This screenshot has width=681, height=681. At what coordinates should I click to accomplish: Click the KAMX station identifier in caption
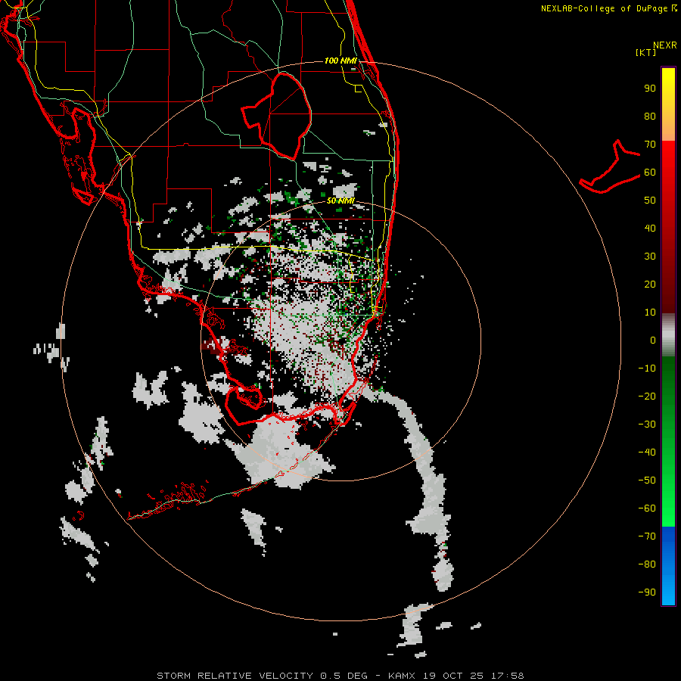tap(402, 676)
